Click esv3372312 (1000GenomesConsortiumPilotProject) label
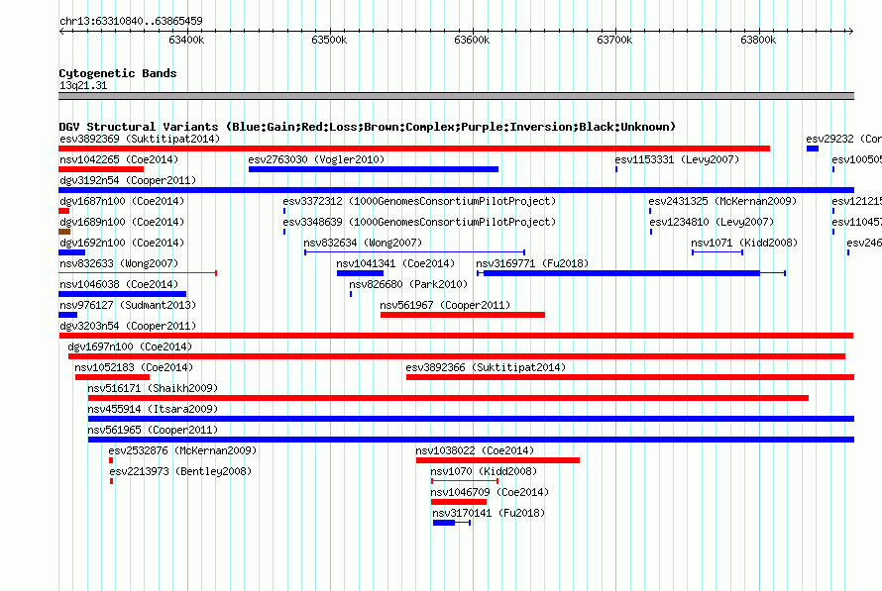Screen dimensions: 882x591 pos(419,201)
